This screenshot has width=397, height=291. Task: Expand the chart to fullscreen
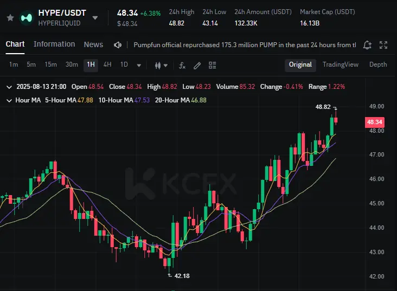click(383, 45)
